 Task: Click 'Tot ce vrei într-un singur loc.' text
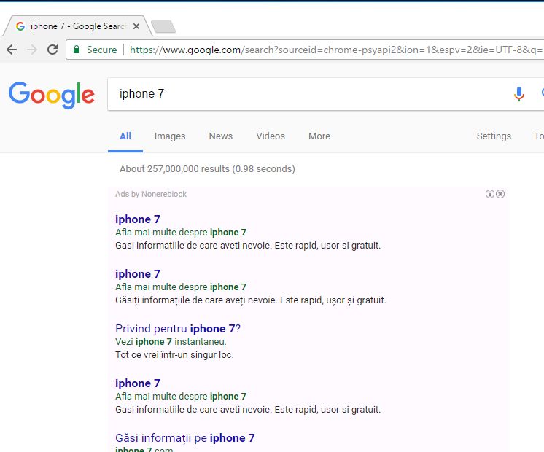pyautogui.click(x=174, y=355)
